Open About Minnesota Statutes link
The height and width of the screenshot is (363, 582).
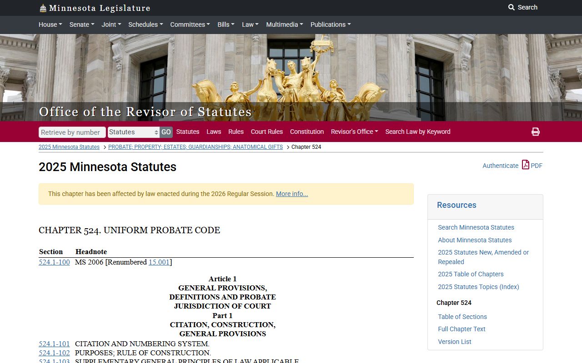(475, 240)
